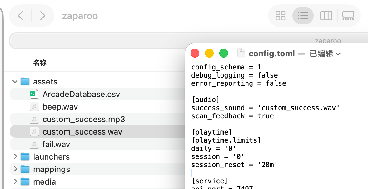Expand the media folder
Image resolution: width=368 pixels, height=189 pixels.
15,181
